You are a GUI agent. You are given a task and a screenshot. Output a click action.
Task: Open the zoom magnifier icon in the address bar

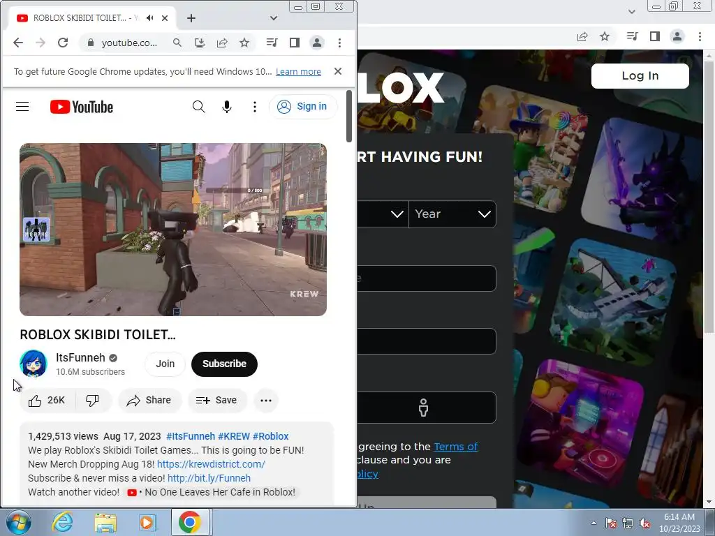(x=177, y=43)
